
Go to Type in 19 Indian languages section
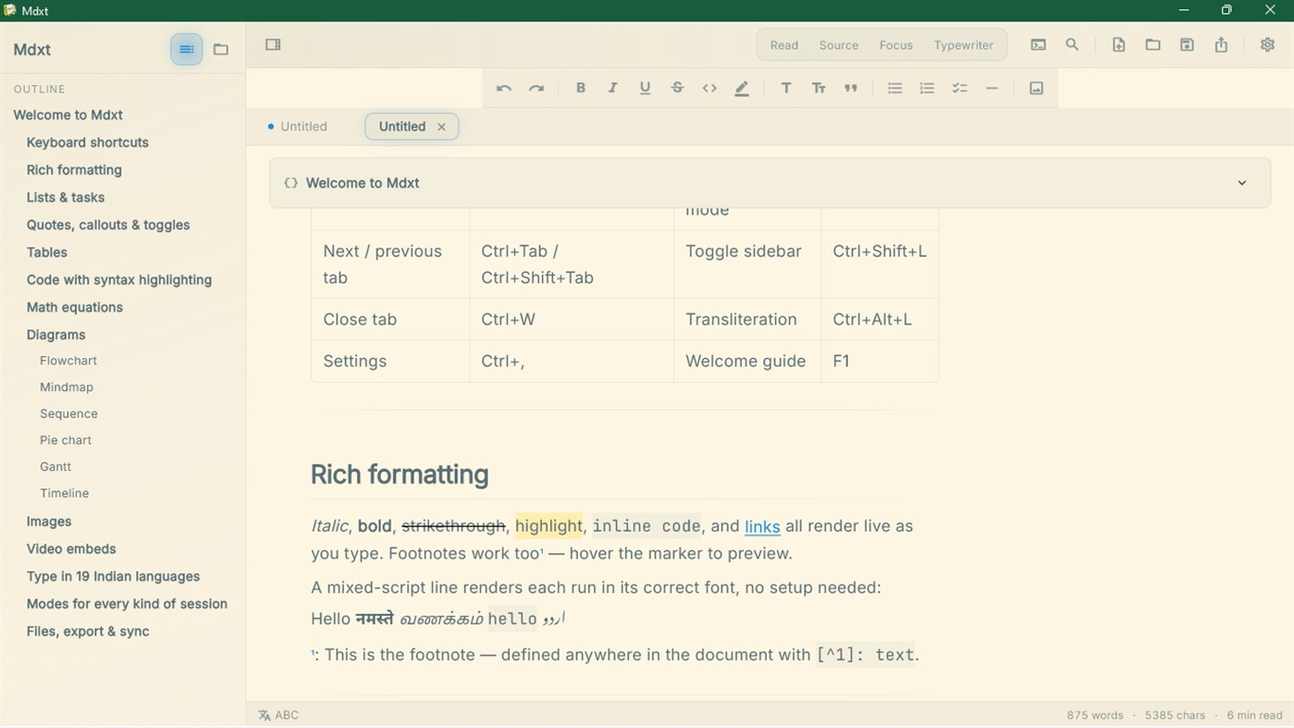tap(113, 576)
